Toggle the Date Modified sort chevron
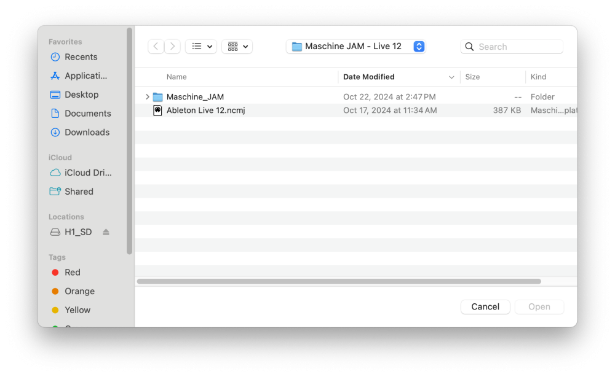Viewport: 615px width, 377px height. tap(451, 77)
